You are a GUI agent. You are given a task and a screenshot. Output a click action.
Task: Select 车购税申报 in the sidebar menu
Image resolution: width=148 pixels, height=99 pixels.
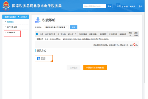pyautogui.click(x=11, y=32)
